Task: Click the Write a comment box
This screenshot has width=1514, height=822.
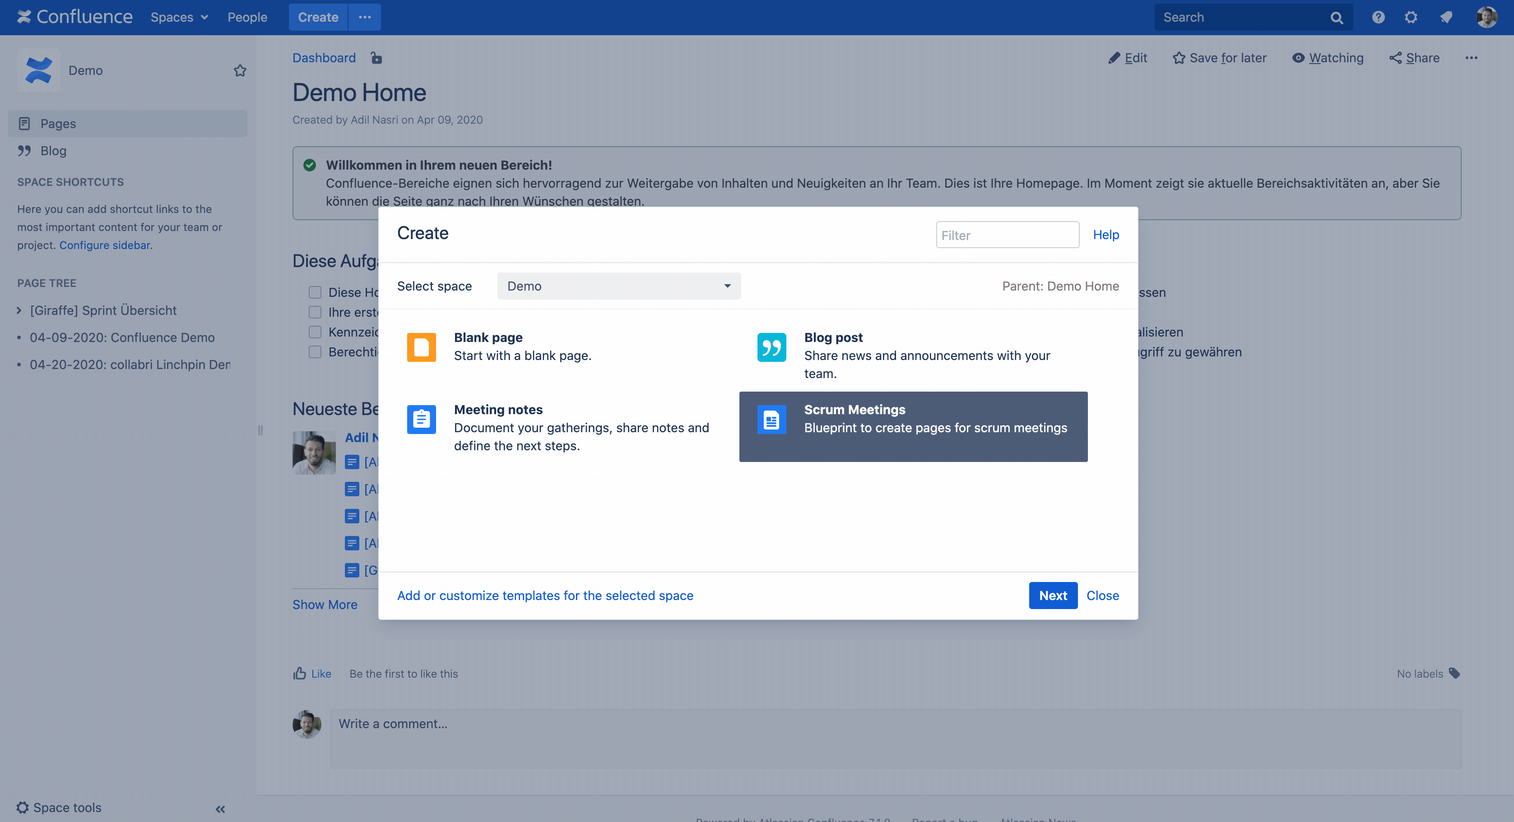Action: [x=896, y=739]
